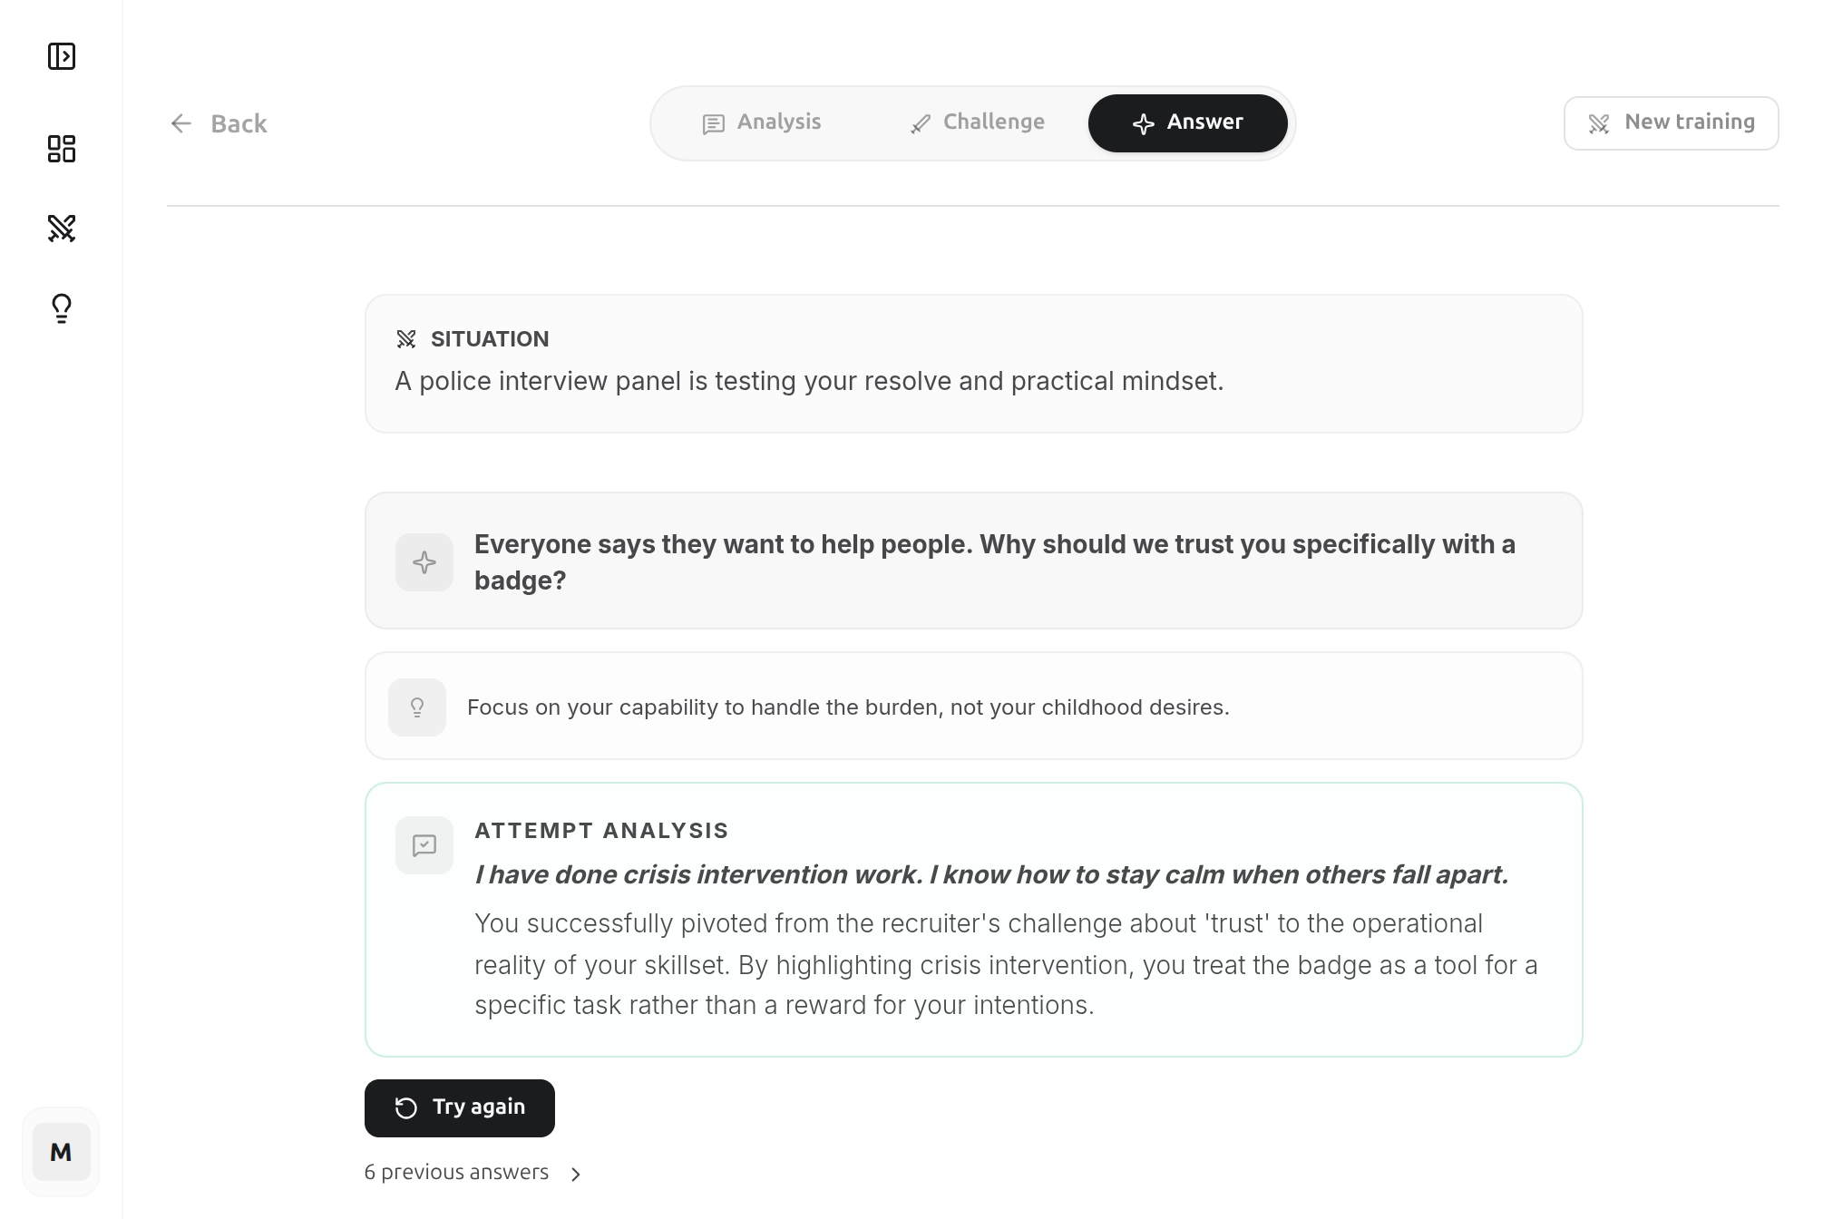Viewport: 1823px width, 1219px height.
Task: Switch to the Analysis tab
Action: pyautogui.click(x=762, y=122)
